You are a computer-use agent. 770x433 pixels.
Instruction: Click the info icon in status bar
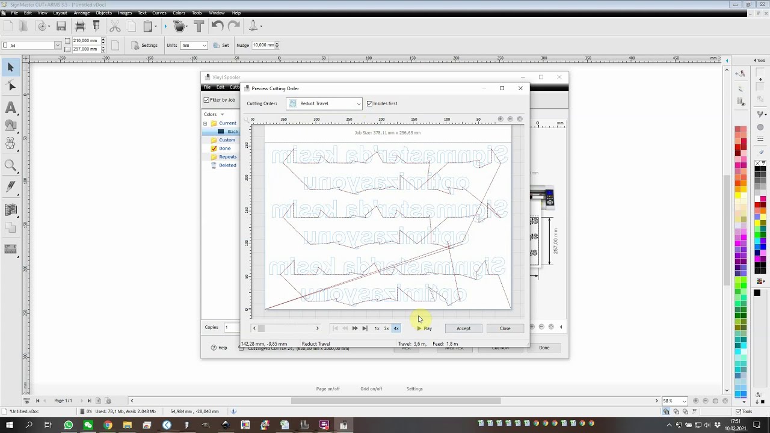coord(234,411)
